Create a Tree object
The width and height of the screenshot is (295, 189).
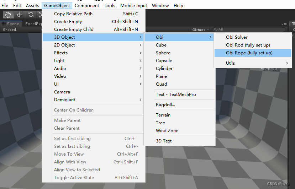click(179, 123)
